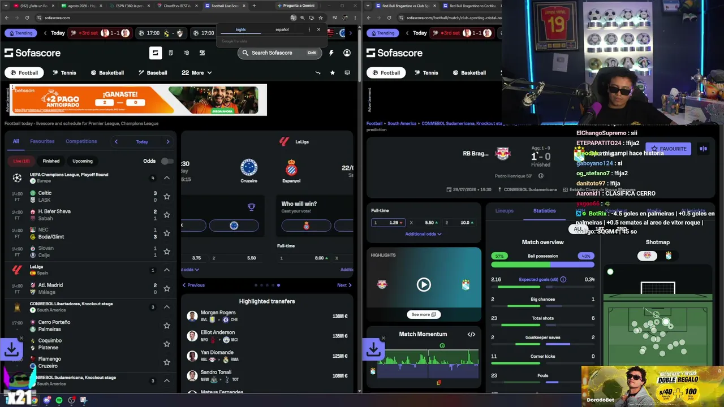
Task: Go to Previous featured match card
Action: pyautogui.click(x=193, y=285)
